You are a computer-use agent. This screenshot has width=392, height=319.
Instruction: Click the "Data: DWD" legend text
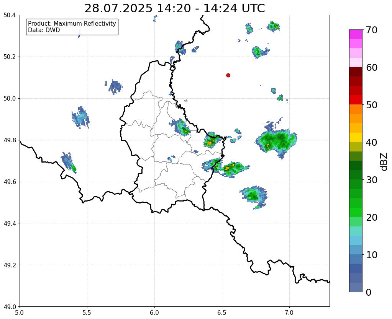(x=44, y=30)
